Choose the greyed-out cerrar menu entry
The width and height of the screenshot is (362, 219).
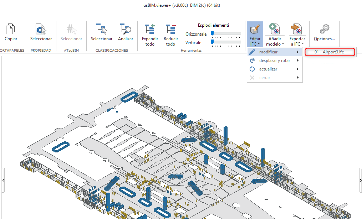click(x=275, y=78)
